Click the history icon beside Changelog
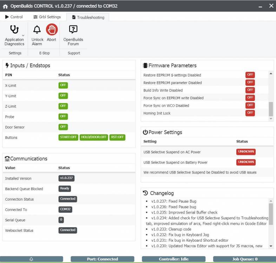This screenshot has height=263, width=276. click(x=145, y=193)
